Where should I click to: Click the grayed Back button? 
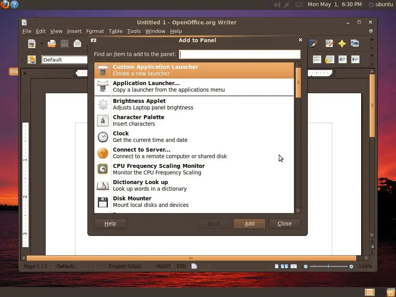click(214, 224)
